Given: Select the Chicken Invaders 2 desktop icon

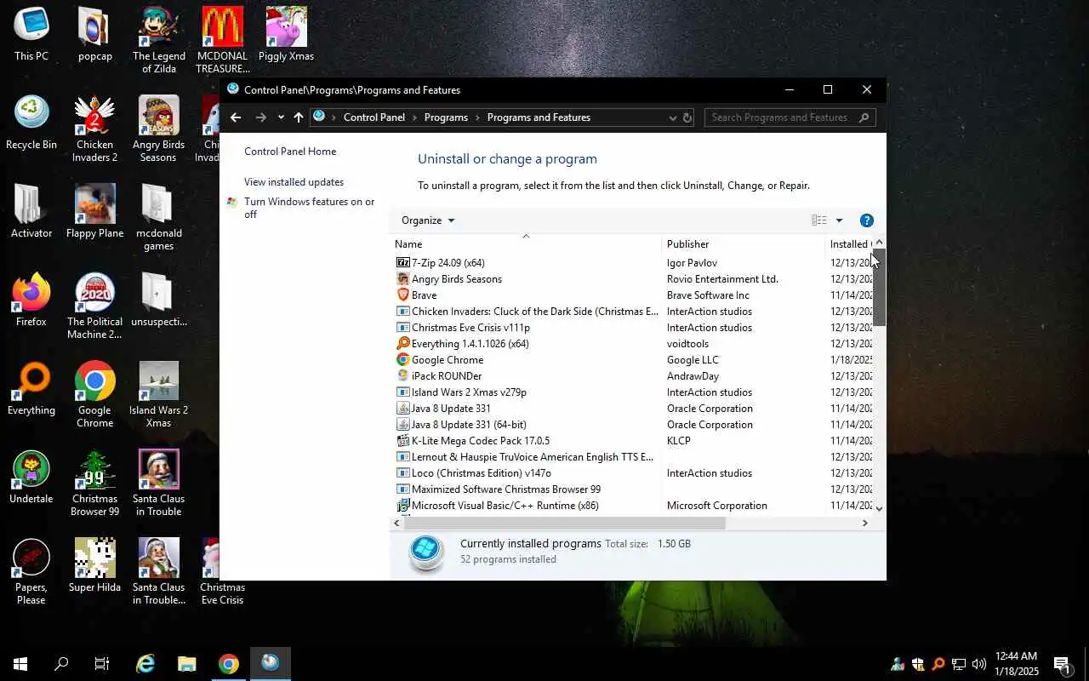Looking at the screenshot, I should point(94,129).
